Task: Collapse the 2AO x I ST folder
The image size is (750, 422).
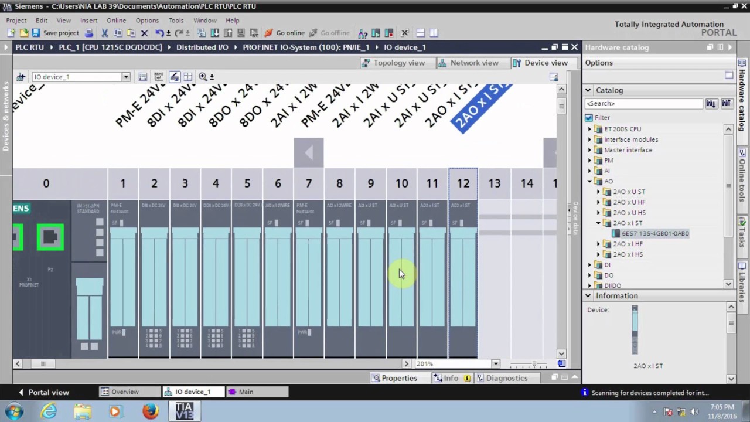Action: click(x=599, y=223)
